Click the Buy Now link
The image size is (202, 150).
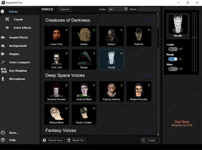pos(182,122)
